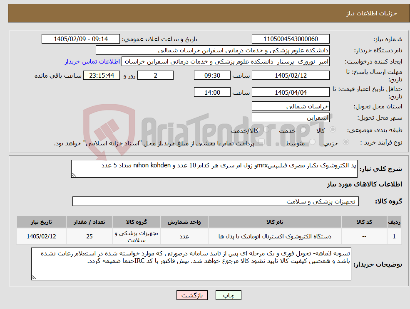This screenshot has height=309, width=410.
Task: Click the ساعت باقی مانده label
Action: [x=58, y=76]
